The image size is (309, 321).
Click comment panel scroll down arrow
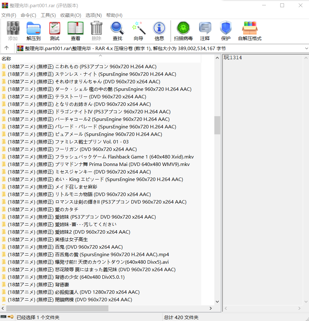(x=306, y=302)
